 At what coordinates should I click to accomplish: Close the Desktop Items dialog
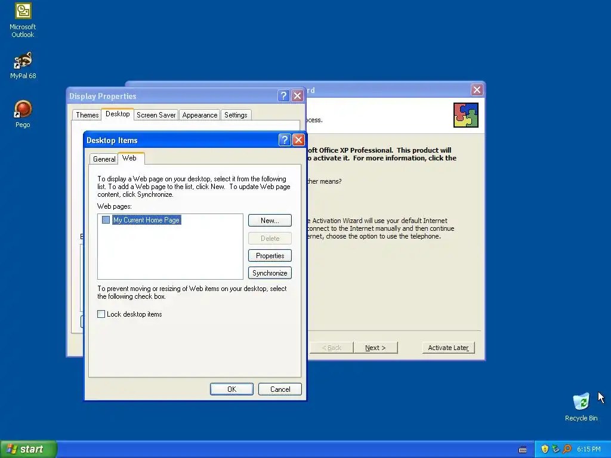click(x=298, y=140)
